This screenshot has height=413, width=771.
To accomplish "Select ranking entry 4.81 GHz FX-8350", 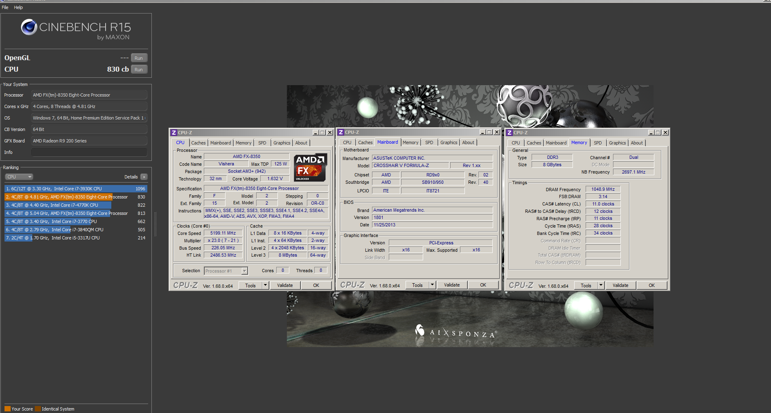I will 76,197.
